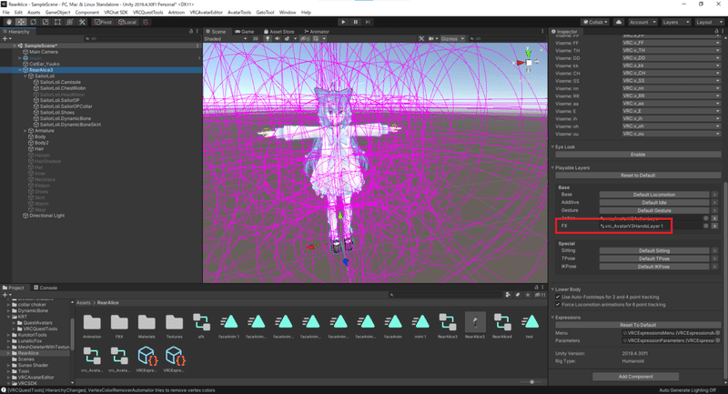The width and height of the screenshot is (728, 394).
Task: Collapse the Lower Body section
Action: [x=553, y=289]
